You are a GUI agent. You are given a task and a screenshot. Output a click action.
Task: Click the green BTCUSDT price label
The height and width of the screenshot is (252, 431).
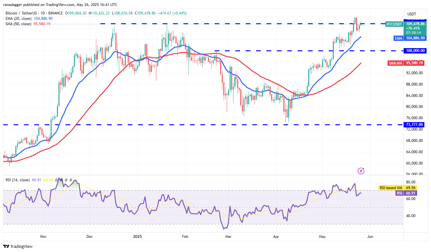coord(394,24)
